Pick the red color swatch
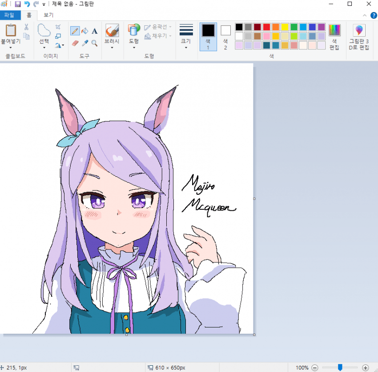This screenshot has height=372, width=378. click(266, 27)
